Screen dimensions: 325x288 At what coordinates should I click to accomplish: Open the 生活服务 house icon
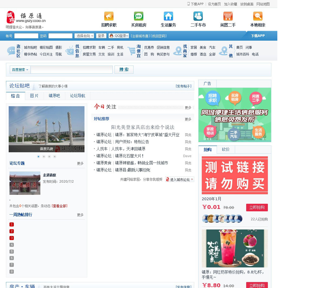tap(168, 16)
